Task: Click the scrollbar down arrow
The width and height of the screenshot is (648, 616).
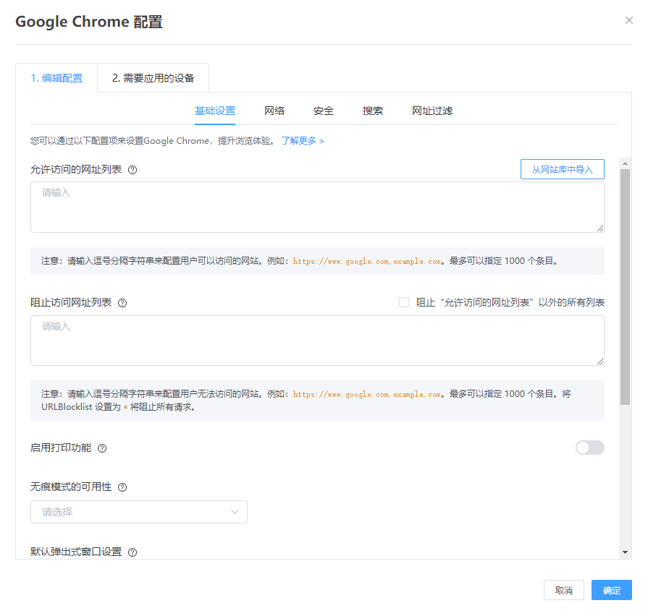Action: pos(625,552)
